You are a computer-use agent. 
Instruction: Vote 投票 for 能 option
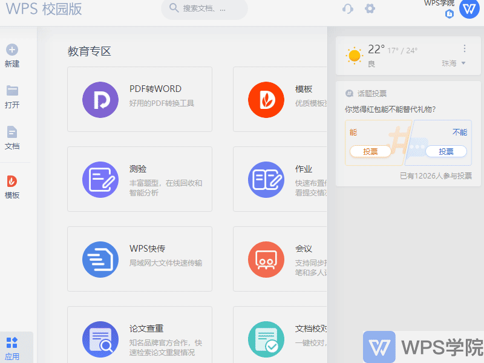point(370,151)
